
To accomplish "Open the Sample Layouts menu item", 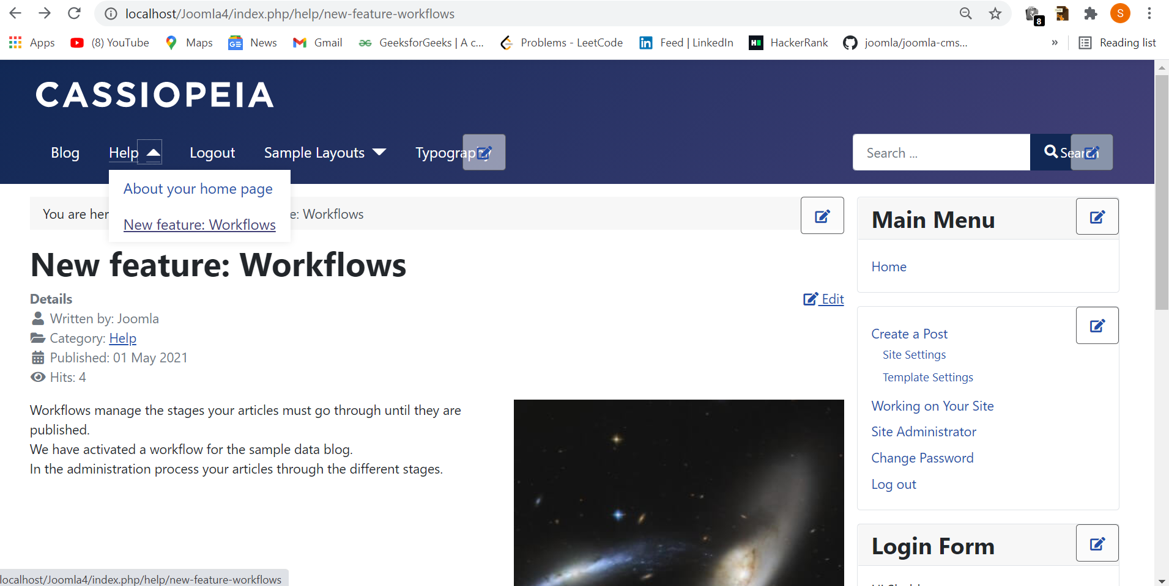I will point(314,153).
